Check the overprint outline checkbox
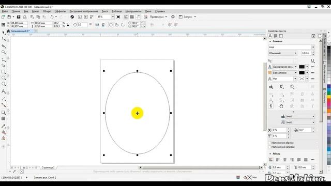Viewport: 331px width, 186px height. click(x=270, y=143)
